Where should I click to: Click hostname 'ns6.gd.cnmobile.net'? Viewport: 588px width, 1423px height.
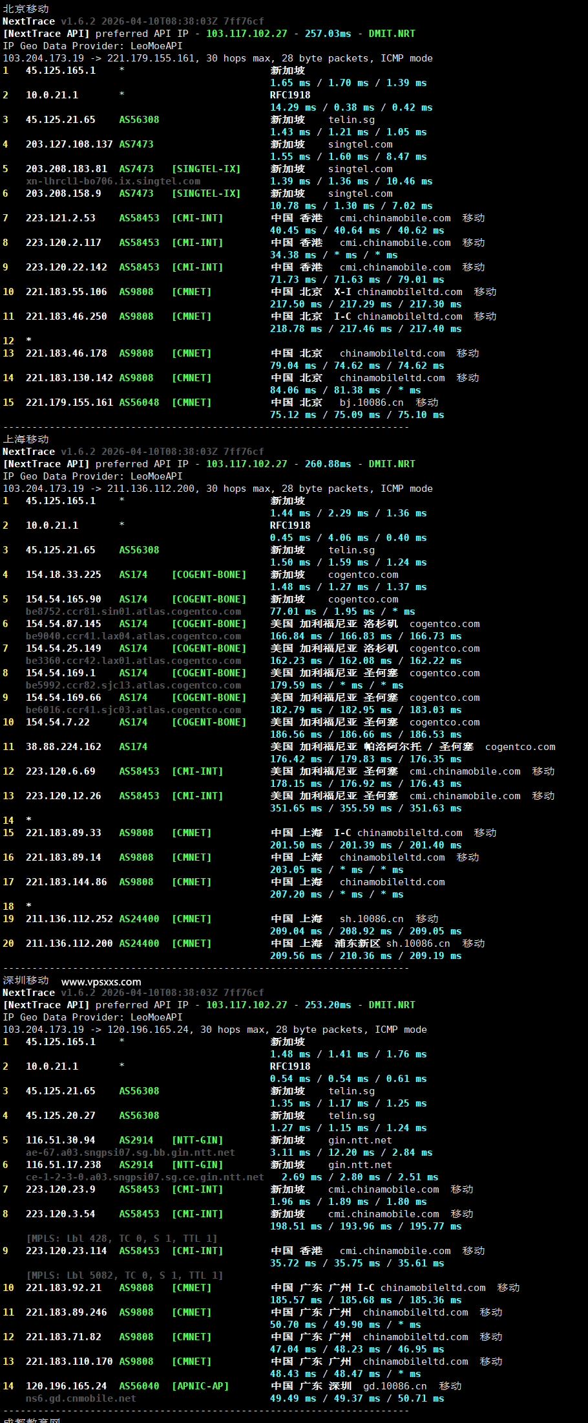pos(81,1398)
